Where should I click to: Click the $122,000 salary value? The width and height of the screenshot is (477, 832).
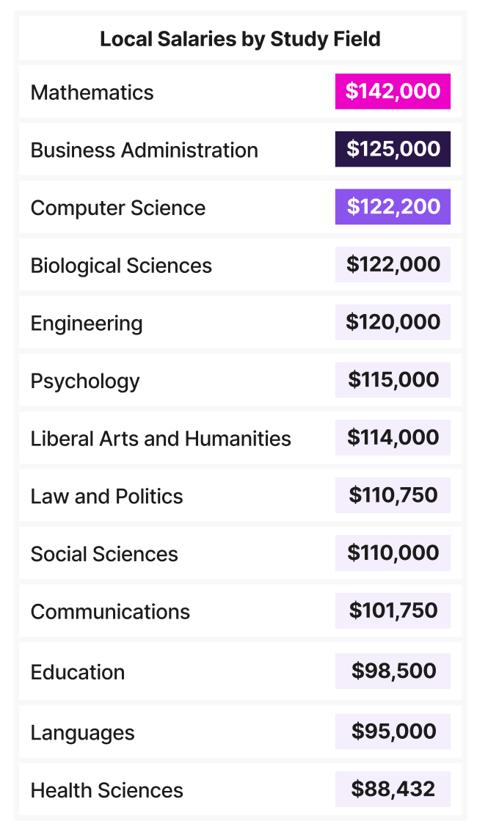(393, 265)
